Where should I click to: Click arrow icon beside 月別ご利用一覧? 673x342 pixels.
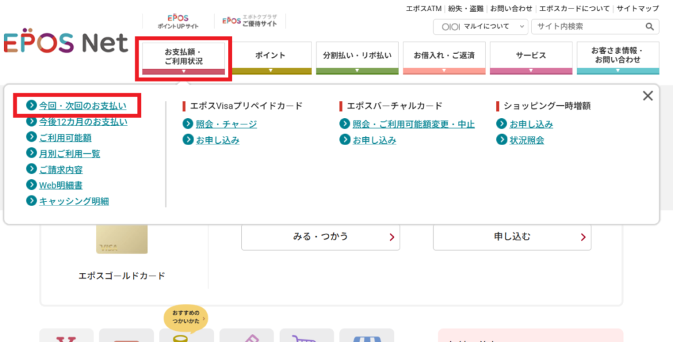click(x=32, y=153)
